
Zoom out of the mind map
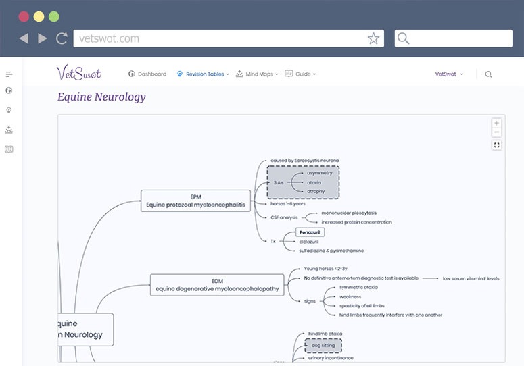click(497, 133)
